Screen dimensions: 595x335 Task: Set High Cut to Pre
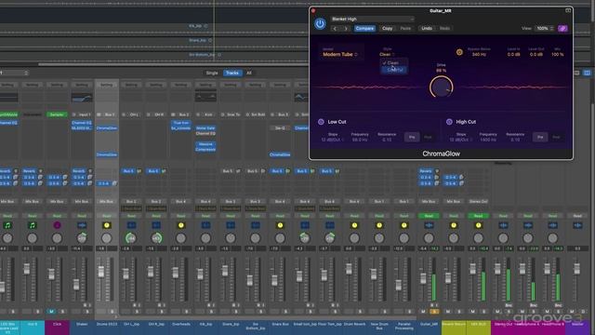click(540, 137)
